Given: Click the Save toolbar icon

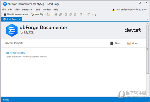Looking at the screenshot, I should tap(56, 14).
